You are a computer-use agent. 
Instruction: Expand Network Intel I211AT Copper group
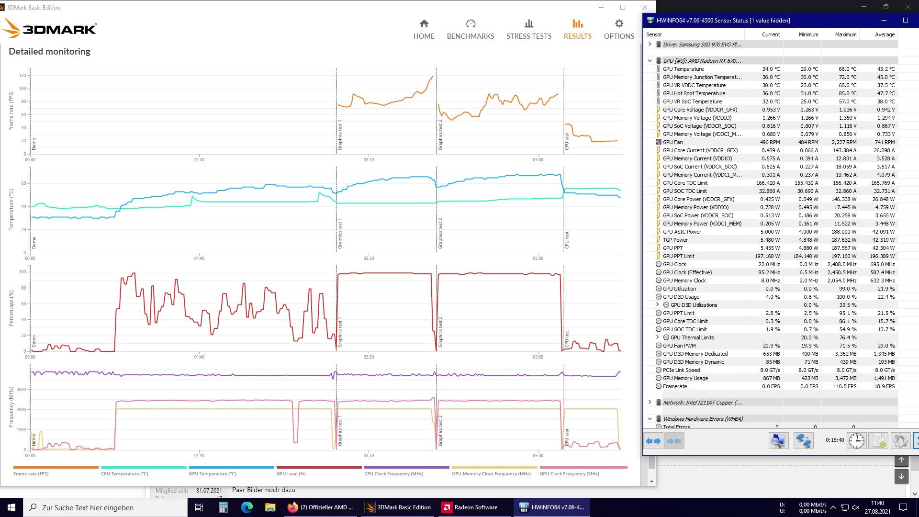pos(650,403)
